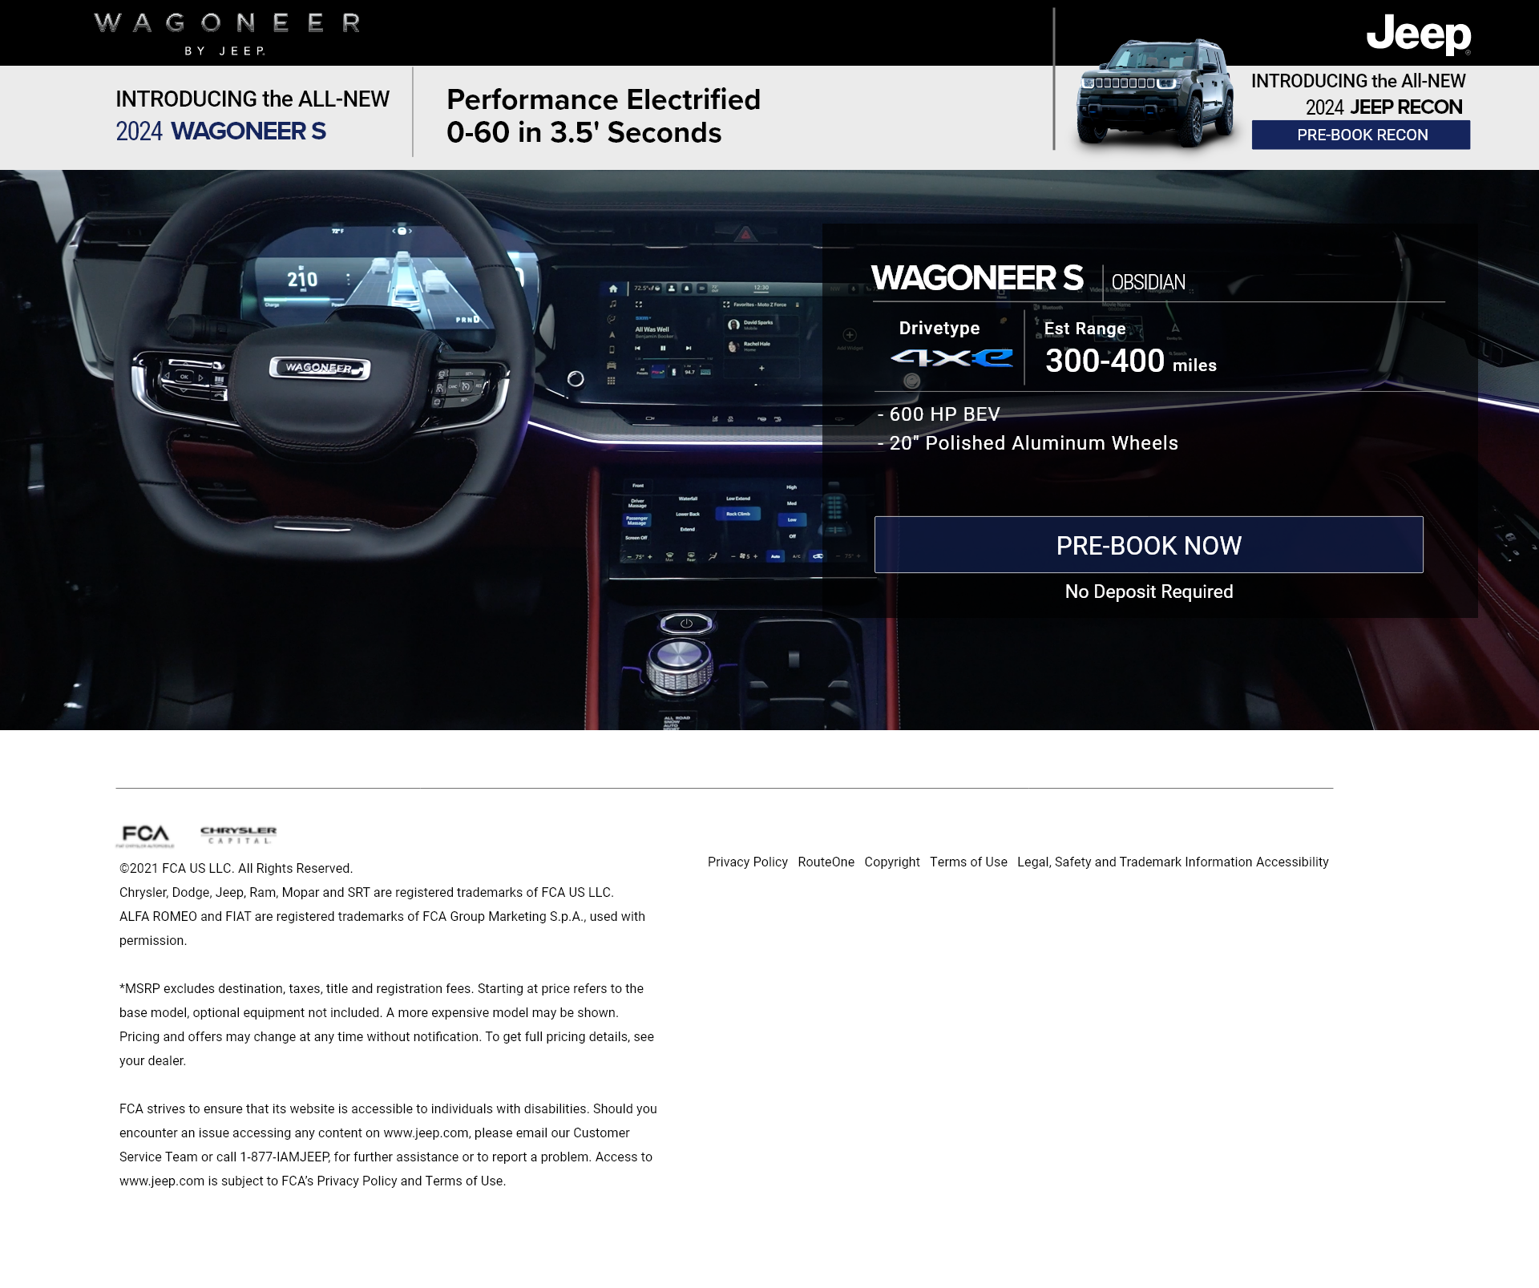Click the WAGONEER S panel title
The height and width of the screenshot is (1288, 1539).
[x=977, y=278]
